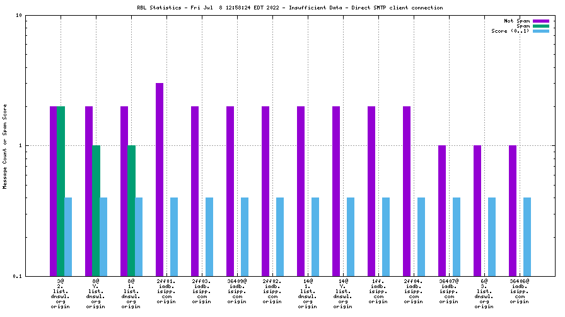Click the Y-axis label Message Count or Spam Score
The height and width of the screenshot is (317, 565).
5,146
